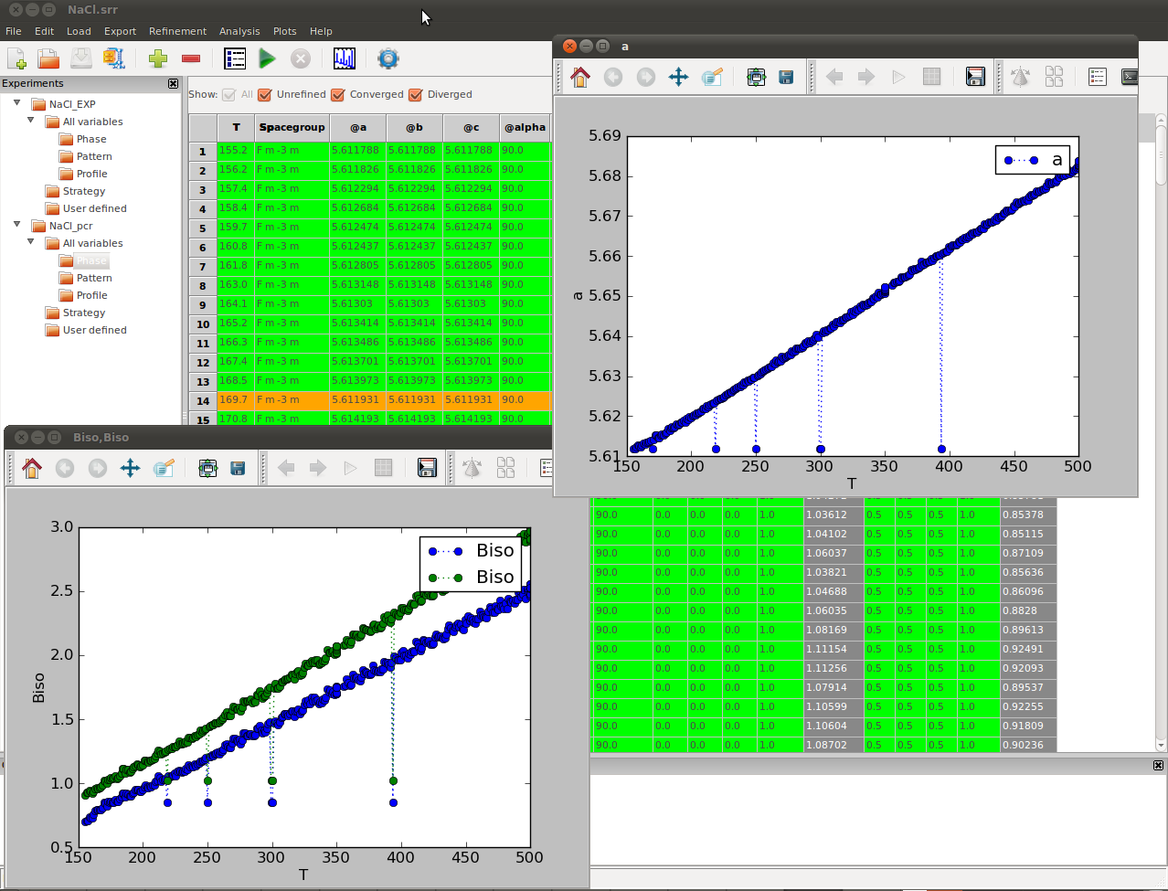This screenshot has height=891, width=1168.
Task: Toggle the Converged checkbox
Action: click(338, 95)
